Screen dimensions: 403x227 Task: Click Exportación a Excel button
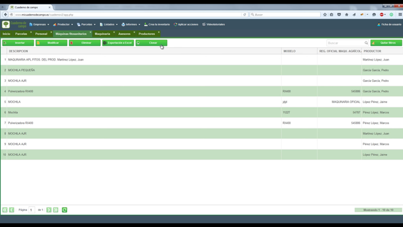(118, 43)
